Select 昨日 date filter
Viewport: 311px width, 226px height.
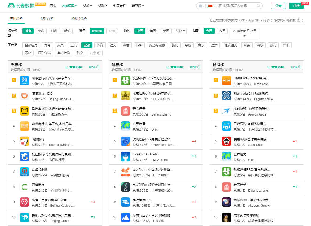[x=222, y=31]
